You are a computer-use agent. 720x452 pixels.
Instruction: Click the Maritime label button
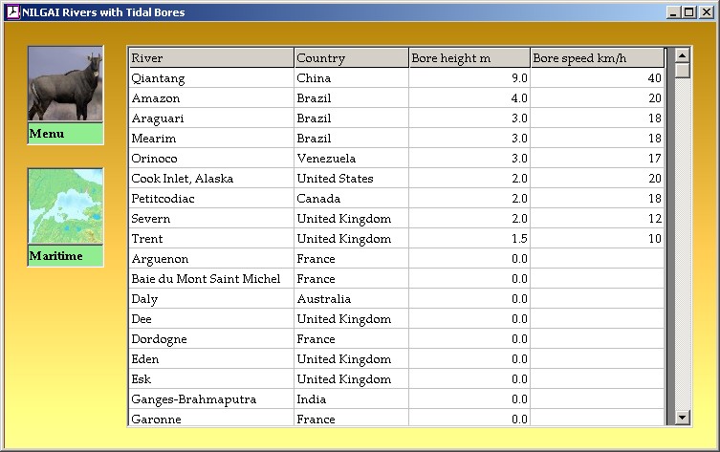tap(65, 256)
